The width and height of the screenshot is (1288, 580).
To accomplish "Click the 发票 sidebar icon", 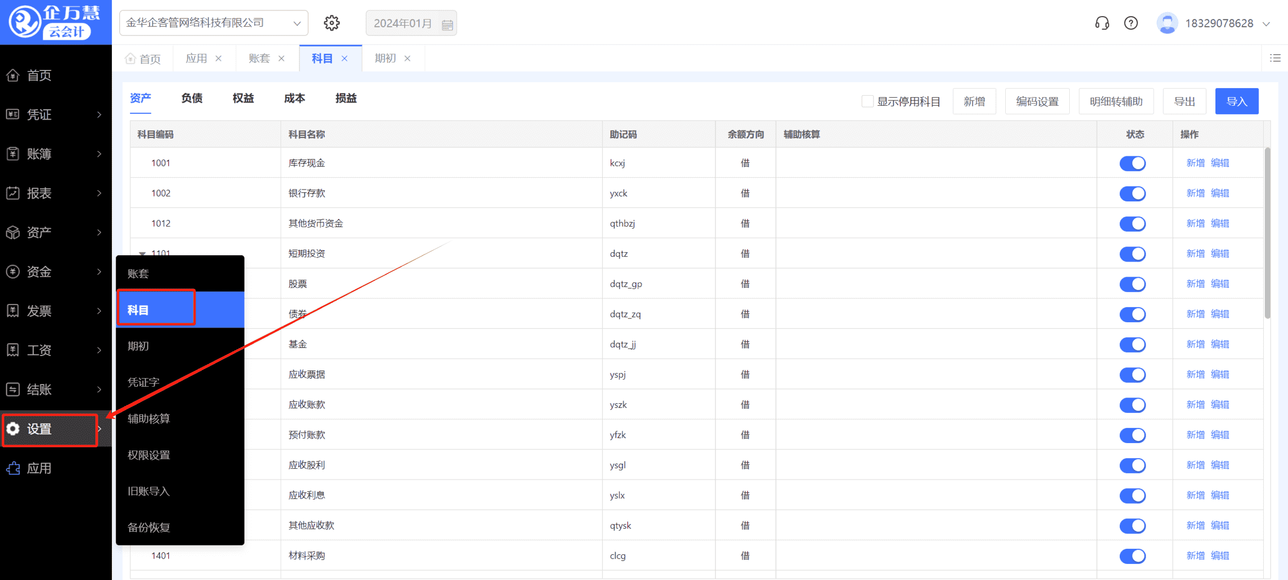I will point(13,311).
